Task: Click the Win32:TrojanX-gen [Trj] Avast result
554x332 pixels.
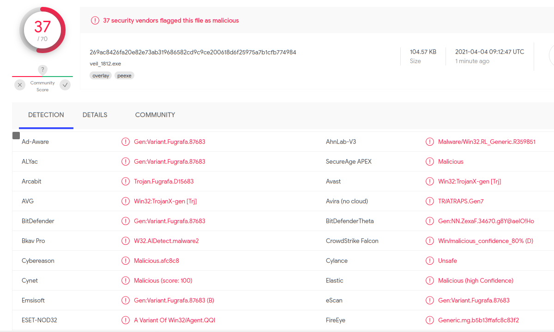Action: coord(470,181)
